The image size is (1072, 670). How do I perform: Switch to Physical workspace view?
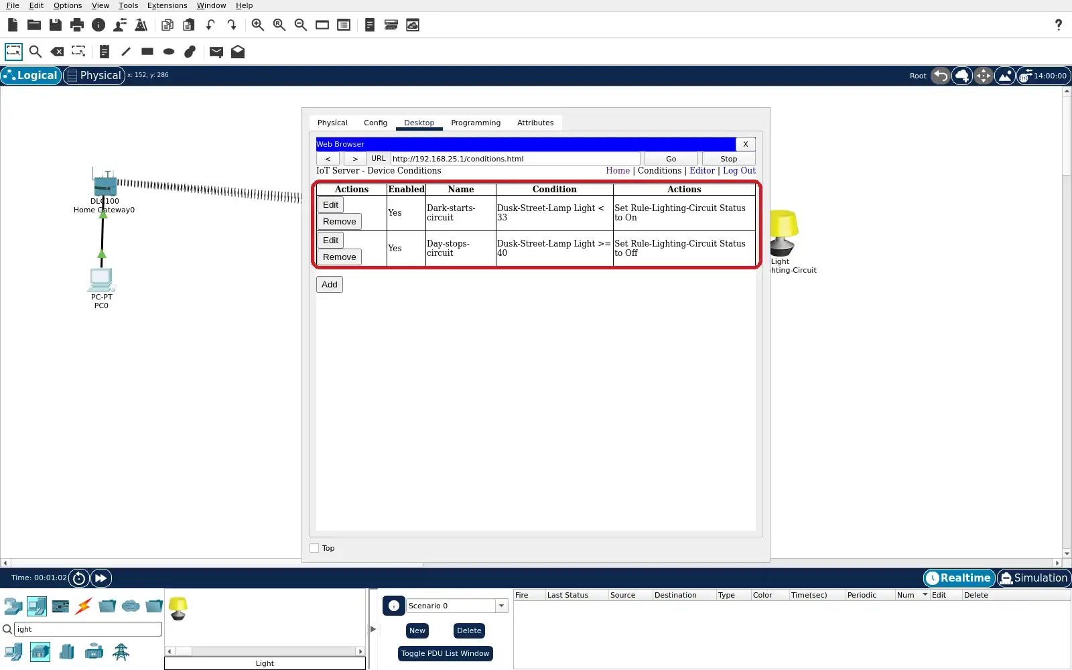94,76
